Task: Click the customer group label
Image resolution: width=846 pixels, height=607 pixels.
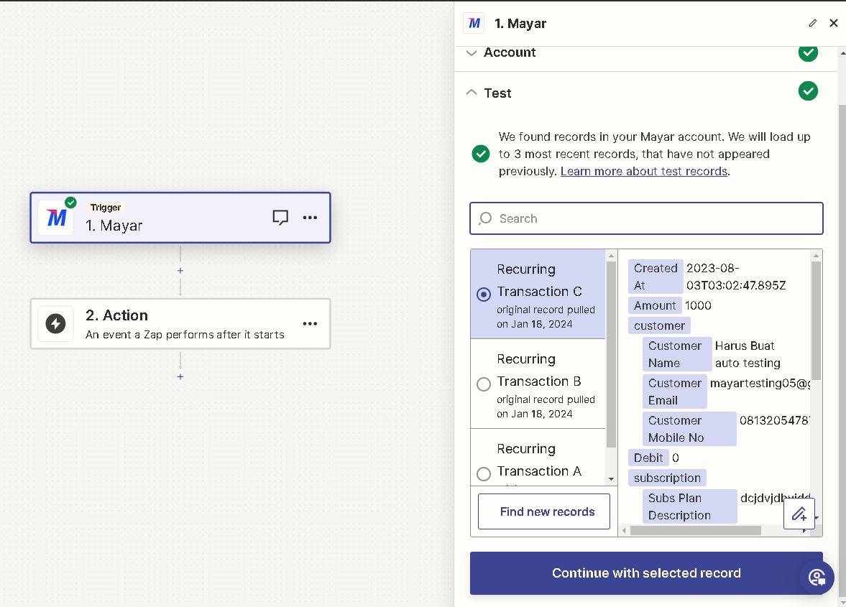Action: pos(659,325)
